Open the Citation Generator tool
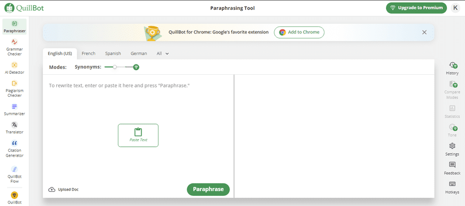Screen dimensions: 465x206 pos(14,149)
